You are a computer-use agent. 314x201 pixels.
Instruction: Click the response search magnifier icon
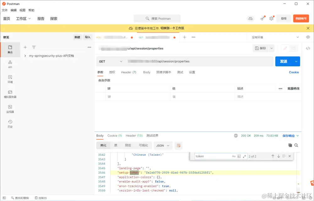(x=296, y=145)
